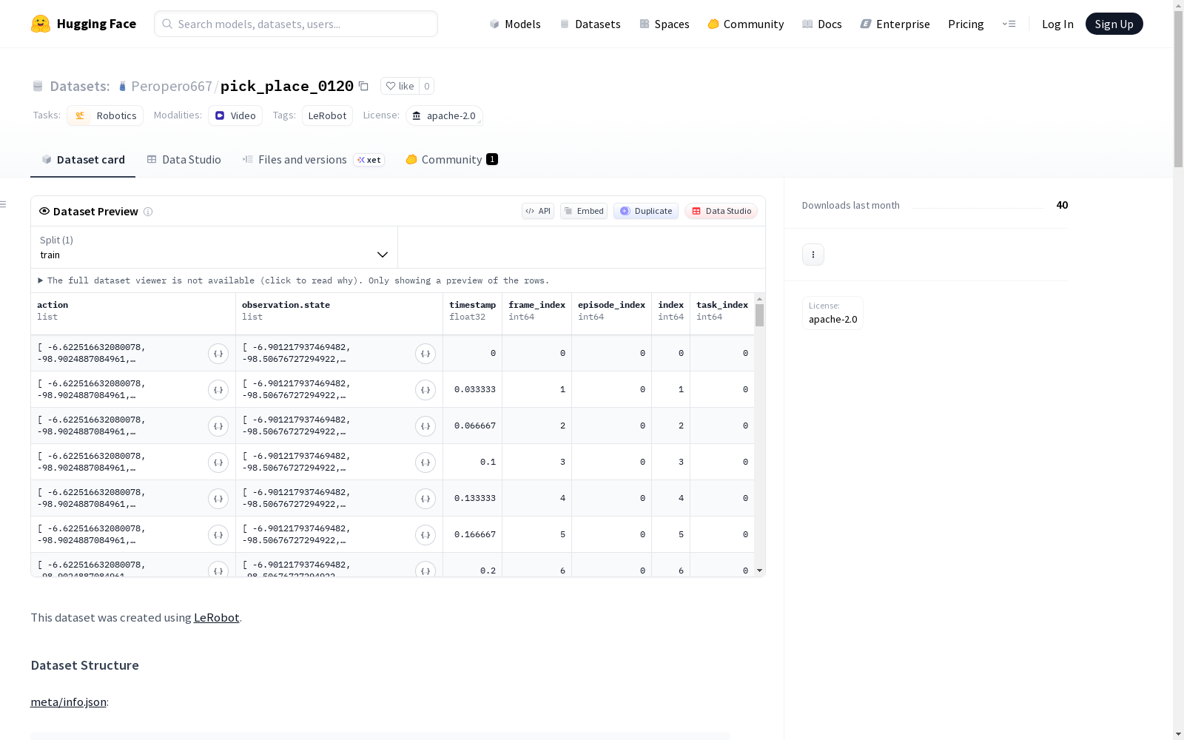Image resolution: width=1184 pixels, height=740 pixels.
Task: Expand action JSON in timestamp 0.1 row
Action: 218,462
